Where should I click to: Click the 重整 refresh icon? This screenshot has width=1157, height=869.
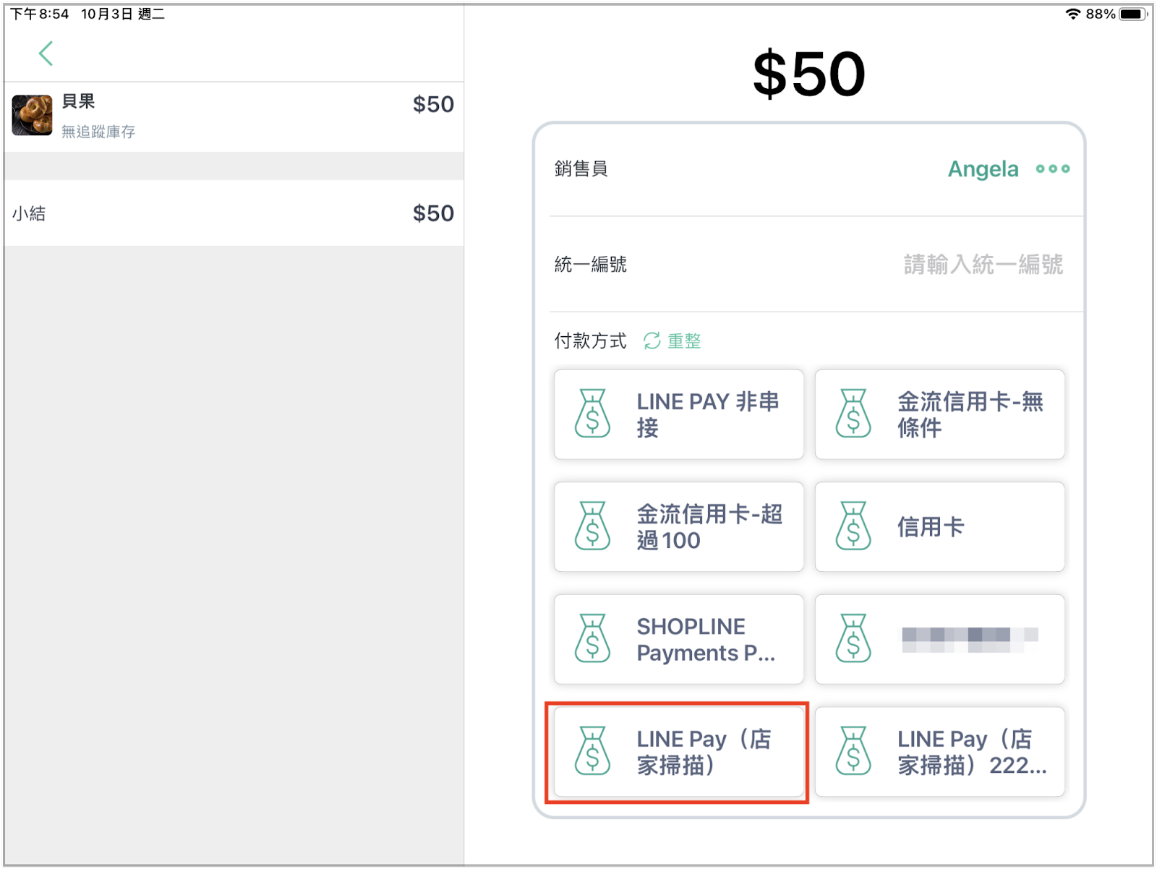[x=652, y=341]
